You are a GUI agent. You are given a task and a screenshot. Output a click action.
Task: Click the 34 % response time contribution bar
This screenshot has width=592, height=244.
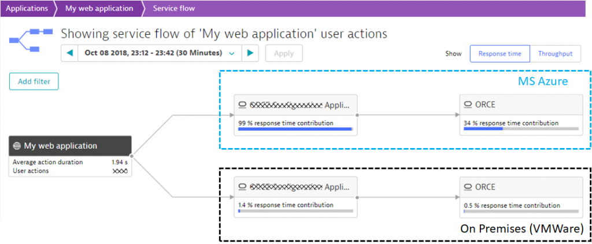click(x=521, y=129)
